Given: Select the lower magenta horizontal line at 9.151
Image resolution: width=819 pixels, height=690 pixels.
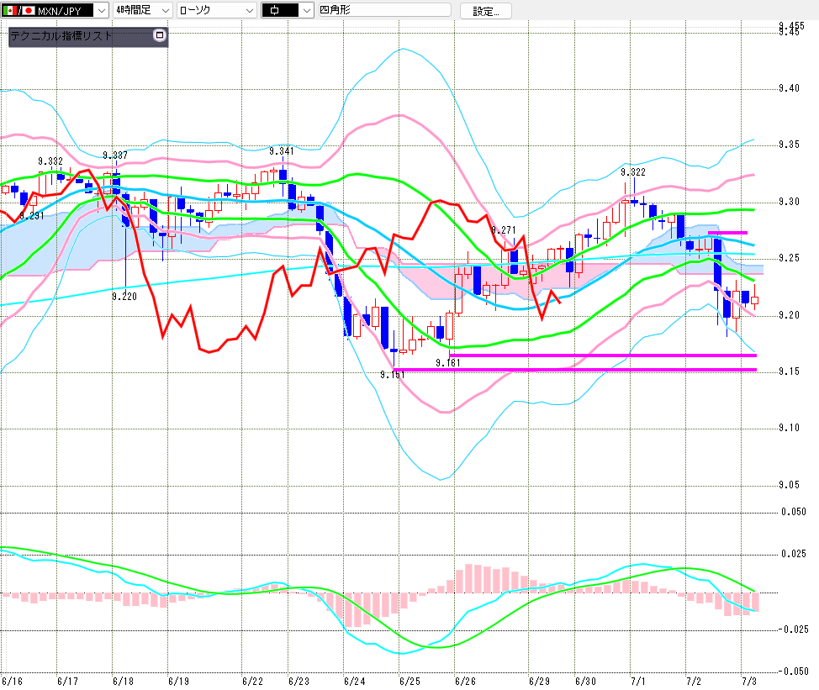Looking at the screenshot, I should click(574, 370).
